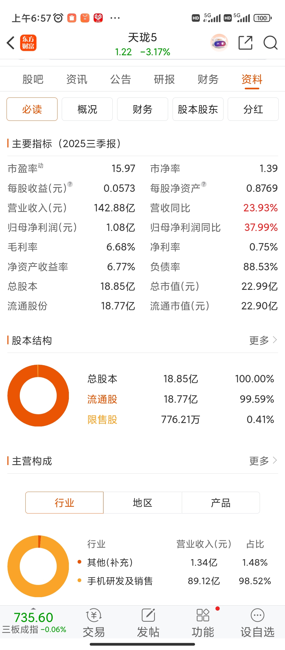Tap the back arrow icon

(10, 43)
